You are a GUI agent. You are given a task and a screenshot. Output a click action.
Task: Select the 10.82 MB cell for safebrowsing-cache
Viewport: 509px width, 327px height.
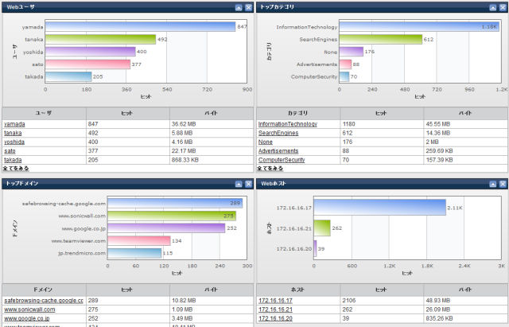coord(212,301)
